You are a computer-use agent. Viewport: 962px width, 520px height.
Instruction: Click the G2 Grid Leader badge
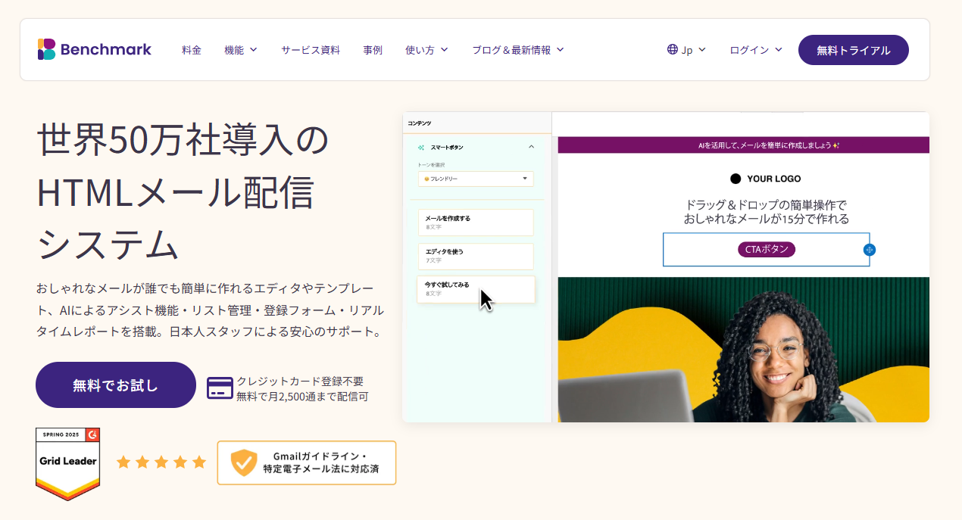click(x=68, y=464)
